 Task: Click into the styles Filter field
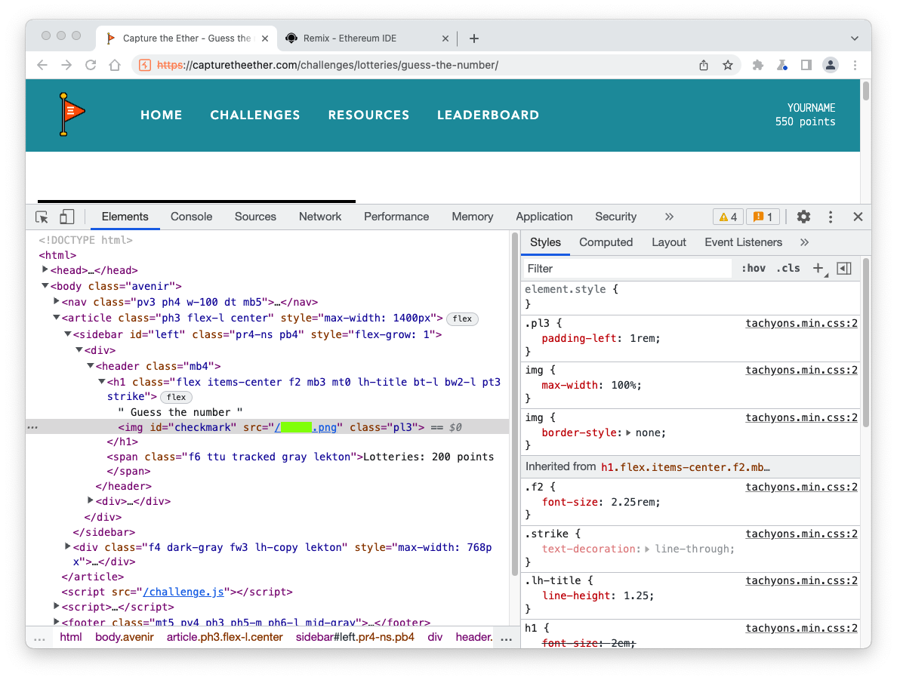point(627,269)
